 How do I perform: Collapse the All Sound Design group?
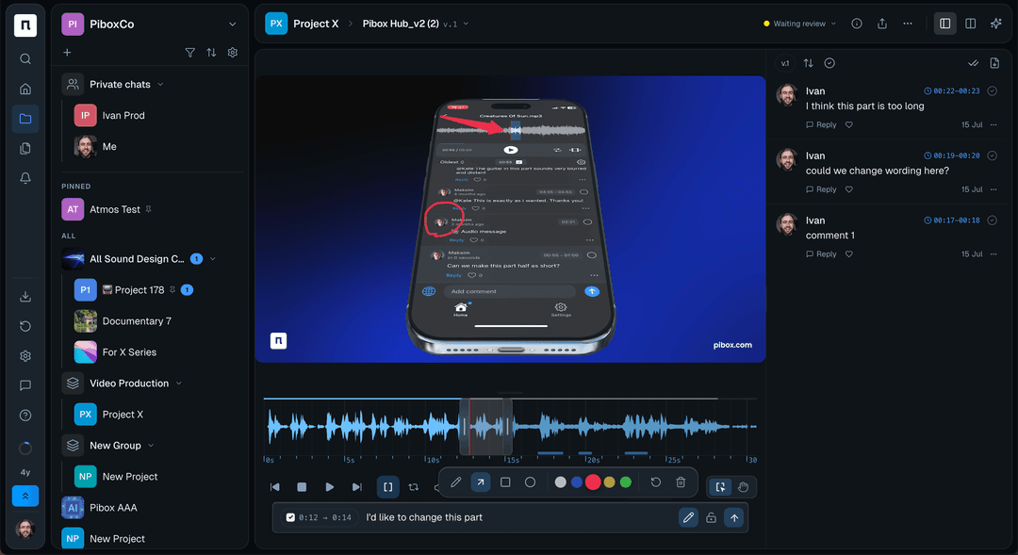[x=212, y=259]
